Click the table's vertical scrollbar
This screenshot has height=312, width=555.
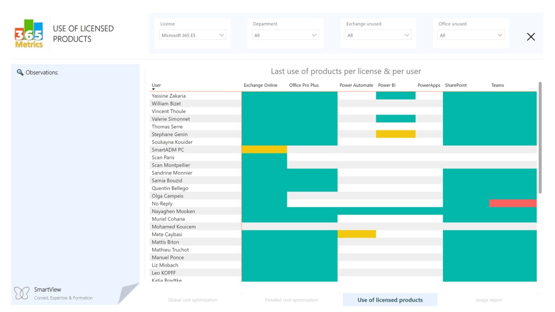(x=540, y=138)
